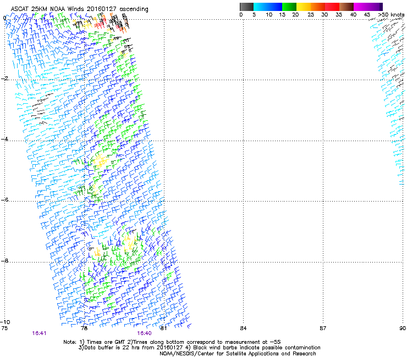This screenshot has width=407, height=357.
Task: Click the chart title 'ASCAT 25KM NOAA Winds 20160127 ascending'
Action: click(x=79, y=9)
